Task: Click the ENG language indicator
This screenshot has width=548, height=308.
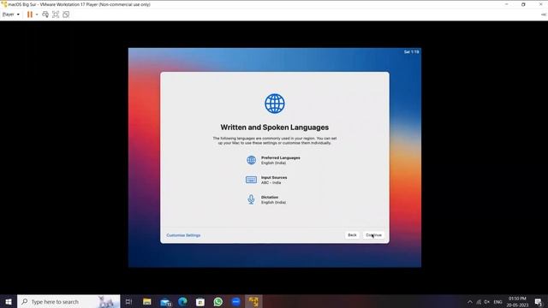Action: pos(497,302)
